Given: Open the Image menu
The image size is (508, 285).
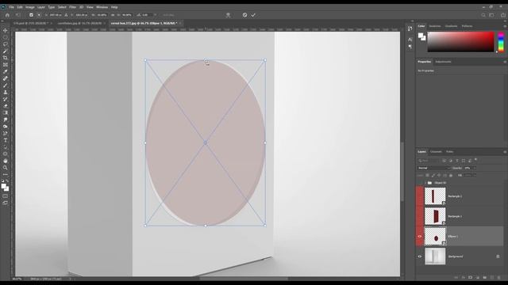Looking at the screenshot, I should click(30, 7).
